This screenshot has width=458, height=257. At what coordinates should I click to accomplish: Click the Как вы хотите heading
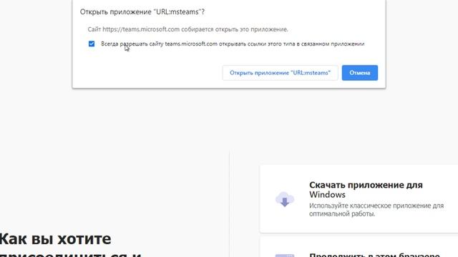pos(55,239)
